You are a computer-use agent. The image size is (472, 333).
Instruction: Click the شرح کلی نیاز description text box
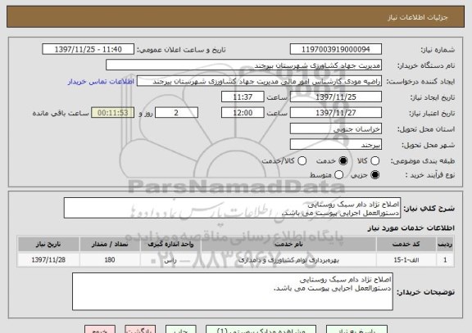coord(232,208)
